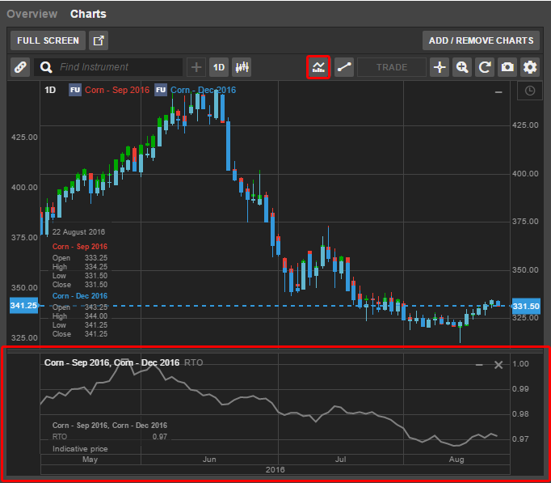This screenshot has height=483, width=551.
Task: Switch to the Overview tab
Action: coord(32,14)
